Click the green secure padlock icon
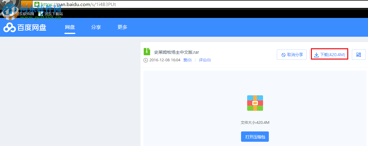The image size is (368, 146). [37, 4]
